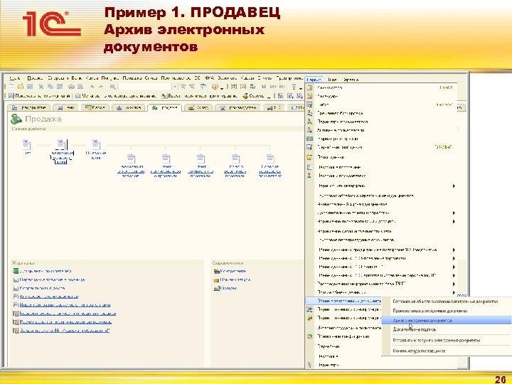Click the help info toolbar icon
The height and width of the screenshot is (384, 512).
tap(215, 87)
